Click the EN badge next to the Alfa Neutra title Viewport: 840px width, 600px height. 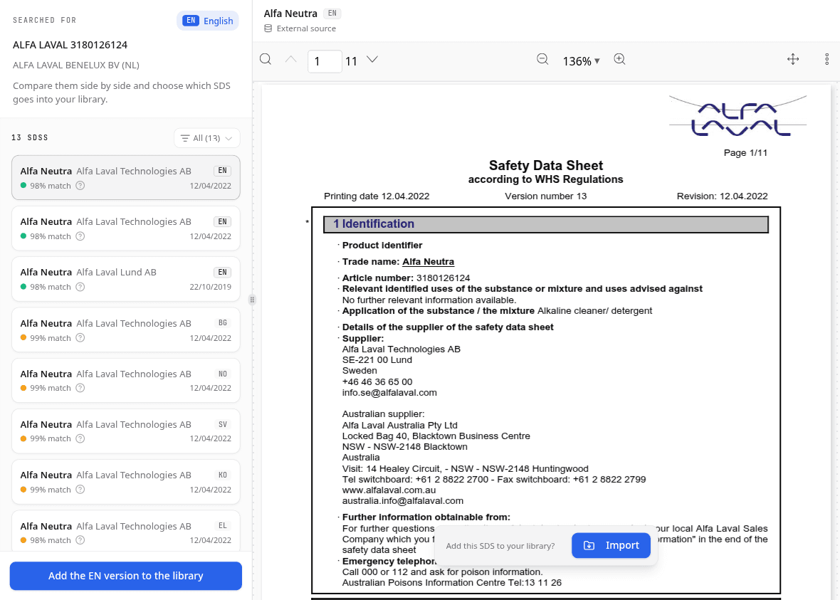click(332, 14)
